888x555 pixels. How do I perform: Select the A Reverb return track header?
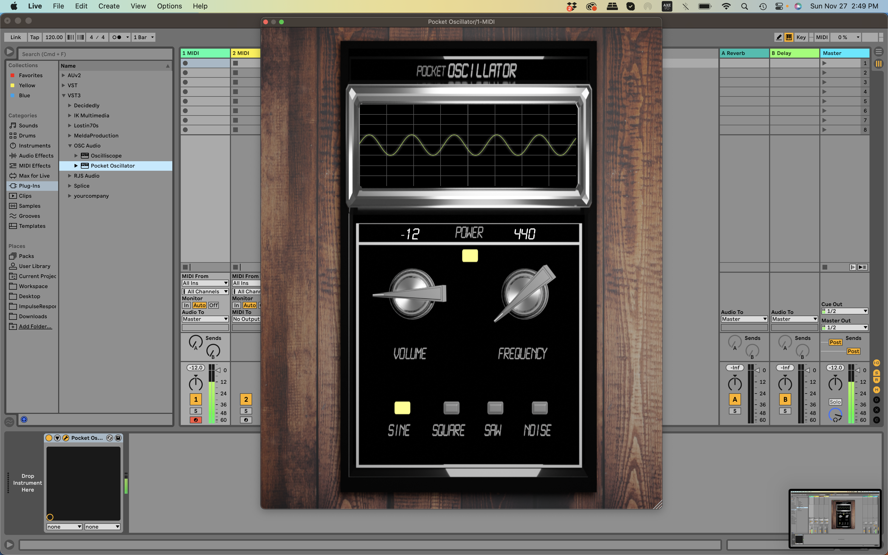[x=744, y=53]
